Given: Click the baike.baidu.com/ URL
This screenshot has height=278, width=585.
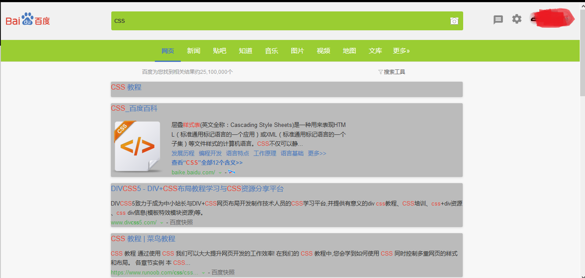Looking at the screenshot, I should [194, 173].
